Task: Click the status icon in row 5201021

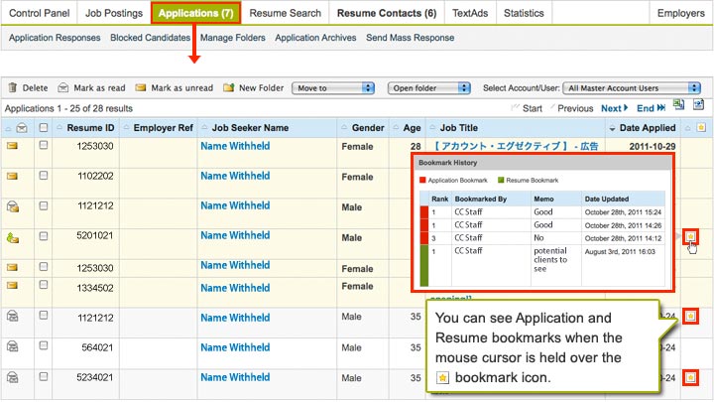Action: pyautogui.click(x=13, y=237)
